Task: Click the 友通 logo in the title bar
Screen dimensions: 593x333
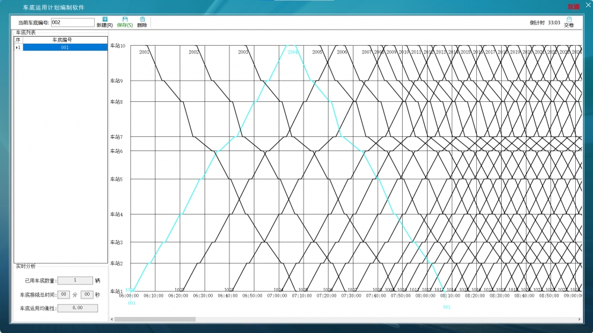Action: point(573,7)
